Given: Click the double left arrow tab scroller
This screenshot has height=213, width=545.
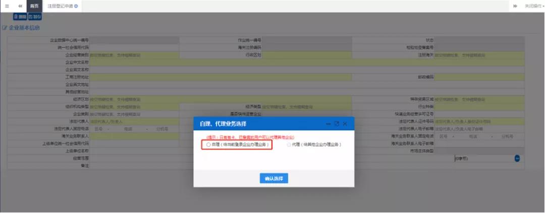Looking at the screenshot, I should [x=20, y=6].
